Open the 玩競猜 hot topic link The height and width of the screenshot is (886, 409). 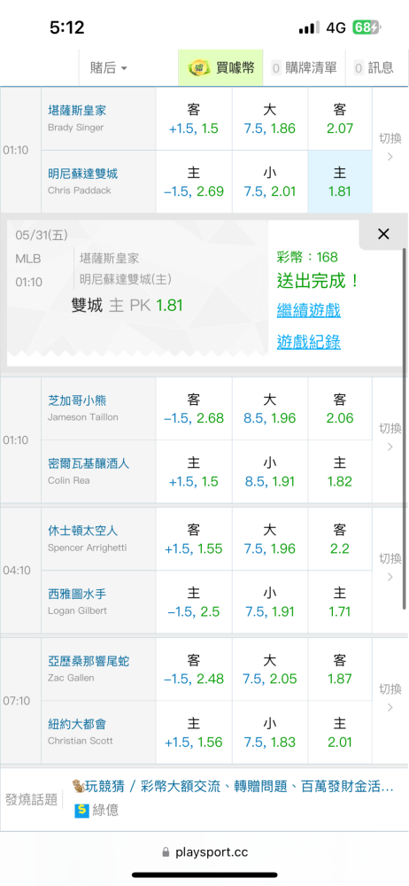[233, 786]
